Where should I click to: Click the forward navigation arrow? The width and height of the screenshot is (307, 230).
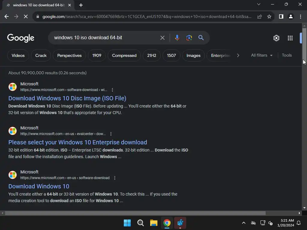(x=16, y=17)
